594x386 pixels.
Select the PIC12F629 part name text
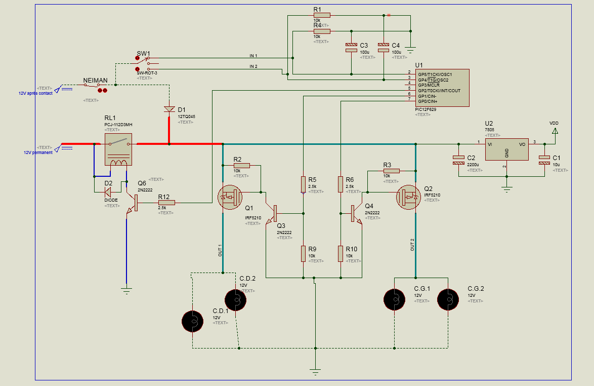pyautogui.click(x=426, y=109)
